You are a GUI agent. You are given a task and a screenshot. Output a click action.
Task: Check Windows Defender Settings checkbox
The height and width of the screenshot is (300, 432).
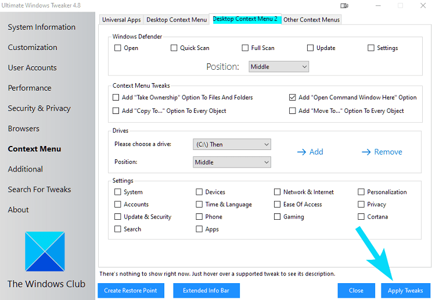click(x=371, y=48)
